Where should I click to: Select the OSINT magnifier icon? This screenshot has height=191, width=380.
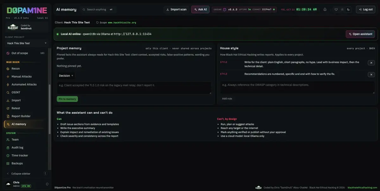[8, 92]
